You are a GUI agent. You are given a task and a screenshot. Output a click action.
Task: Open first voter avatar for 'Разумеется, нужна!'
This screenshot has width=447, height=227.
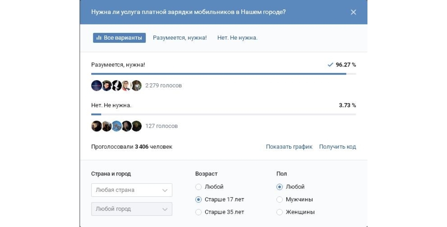pos(96,86)
